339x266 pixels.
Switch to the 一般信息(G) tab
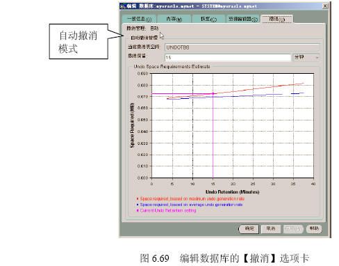(x=139, y=19)
